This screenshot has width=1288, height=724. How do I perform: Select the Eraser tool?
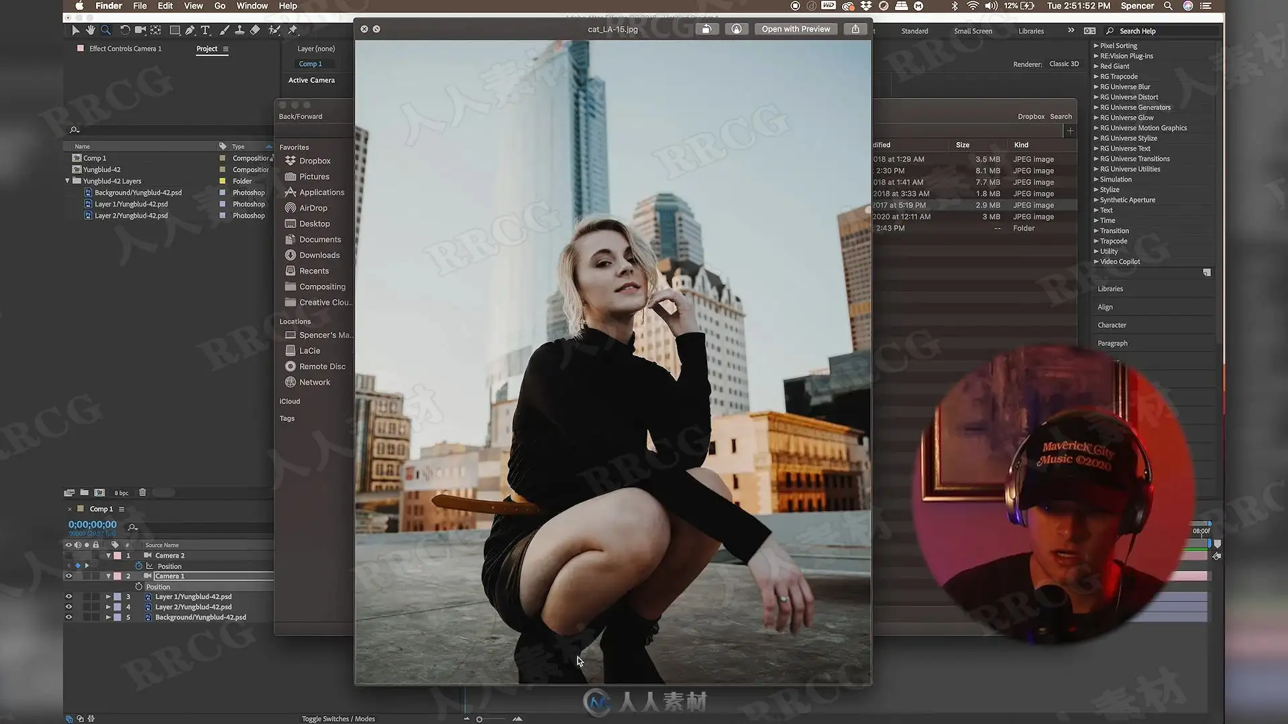(255, 30)
